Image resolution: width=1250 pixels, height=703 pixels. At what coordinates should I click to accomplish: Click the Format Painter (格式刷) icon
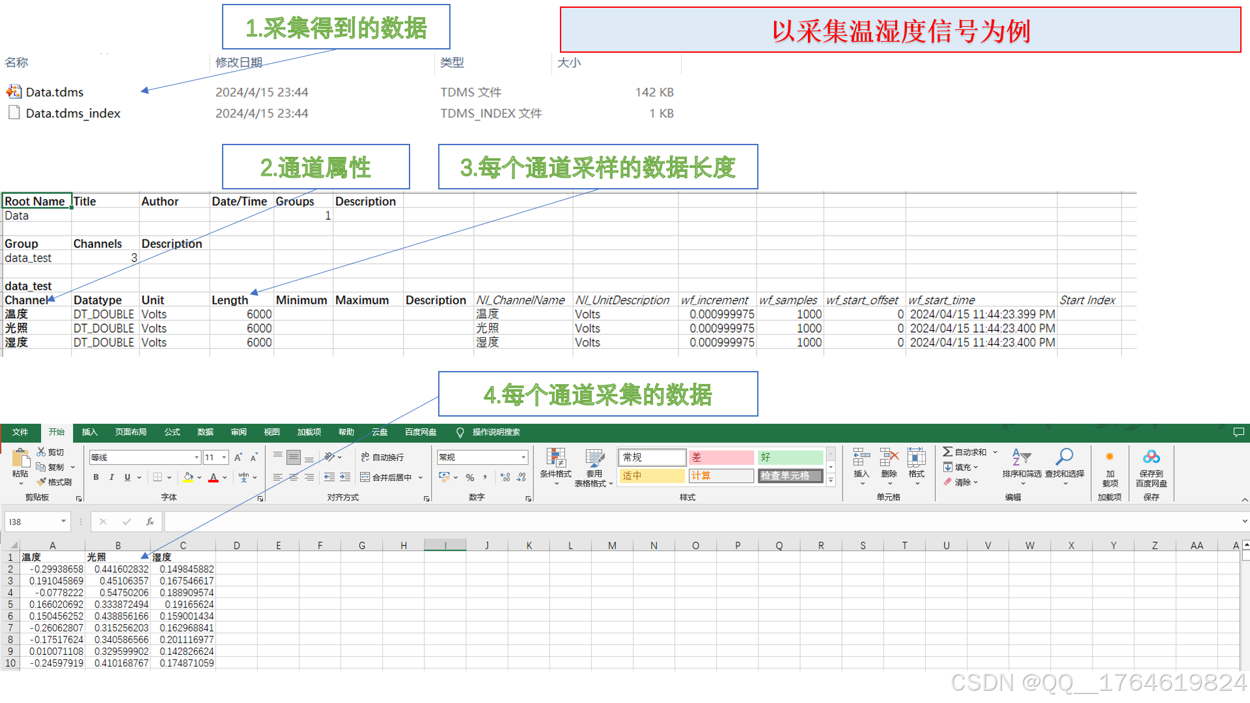tap(42, 482)
